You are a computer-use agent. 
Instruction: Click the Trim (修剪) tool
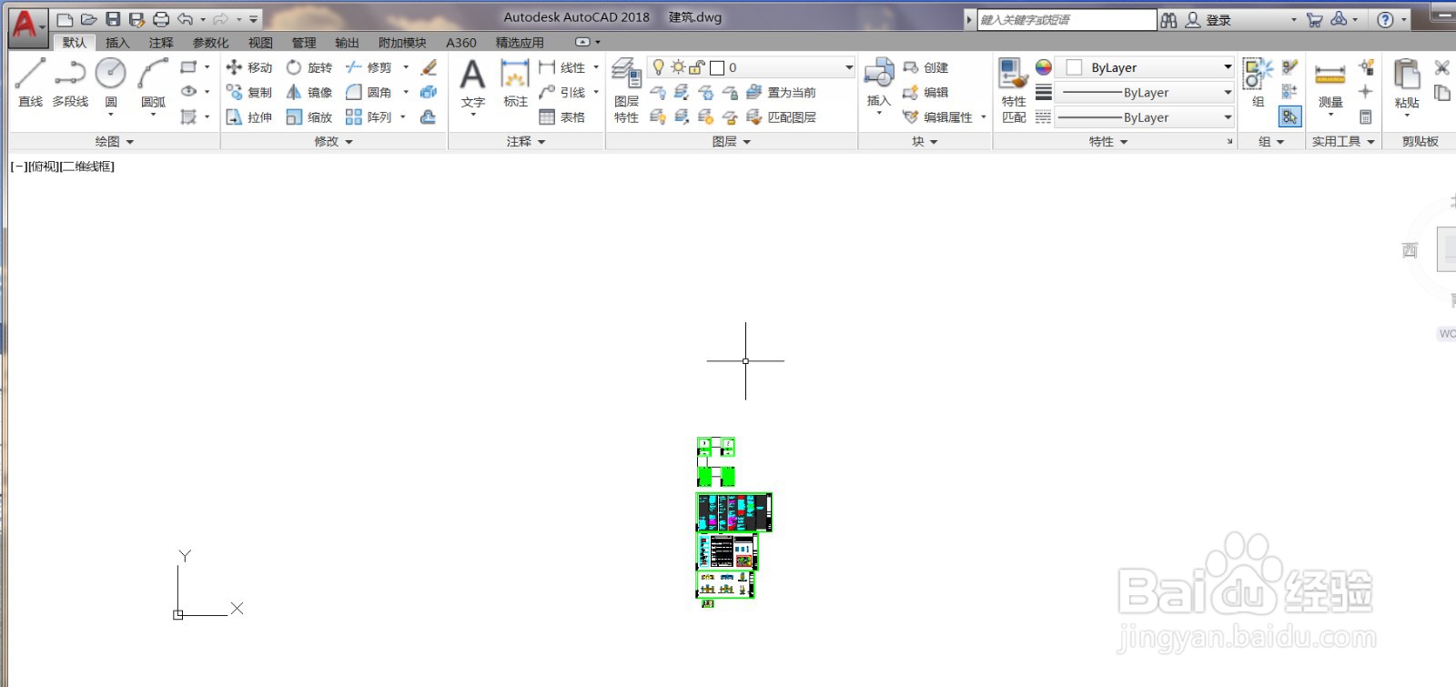pyautogui.click(x=369, y=67)
